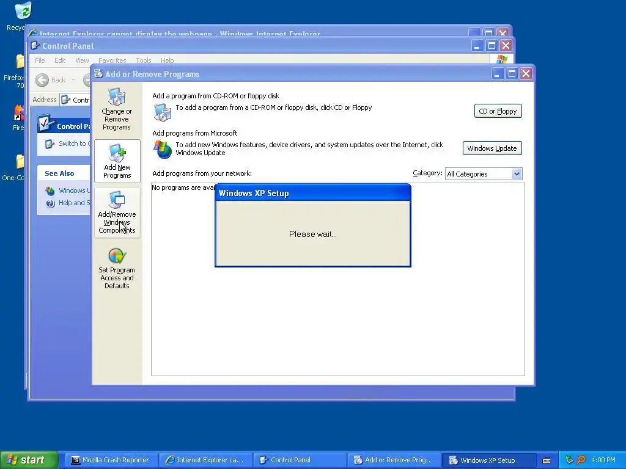Click the CD or Floppy button
This screenshot has height=469, width=626.
(498, 111)
